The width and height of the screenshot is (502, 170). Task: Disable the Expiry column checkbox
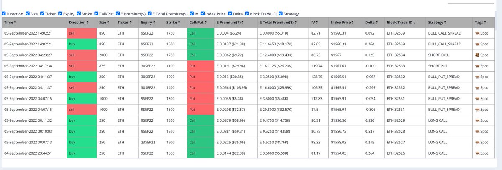pos(60,14)
